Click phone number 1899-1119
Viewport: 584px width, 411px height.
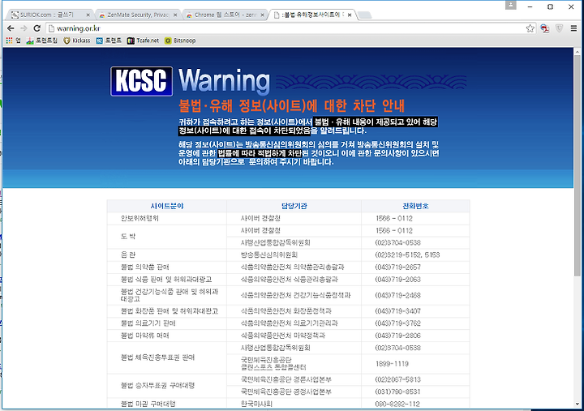click(393, 364)
